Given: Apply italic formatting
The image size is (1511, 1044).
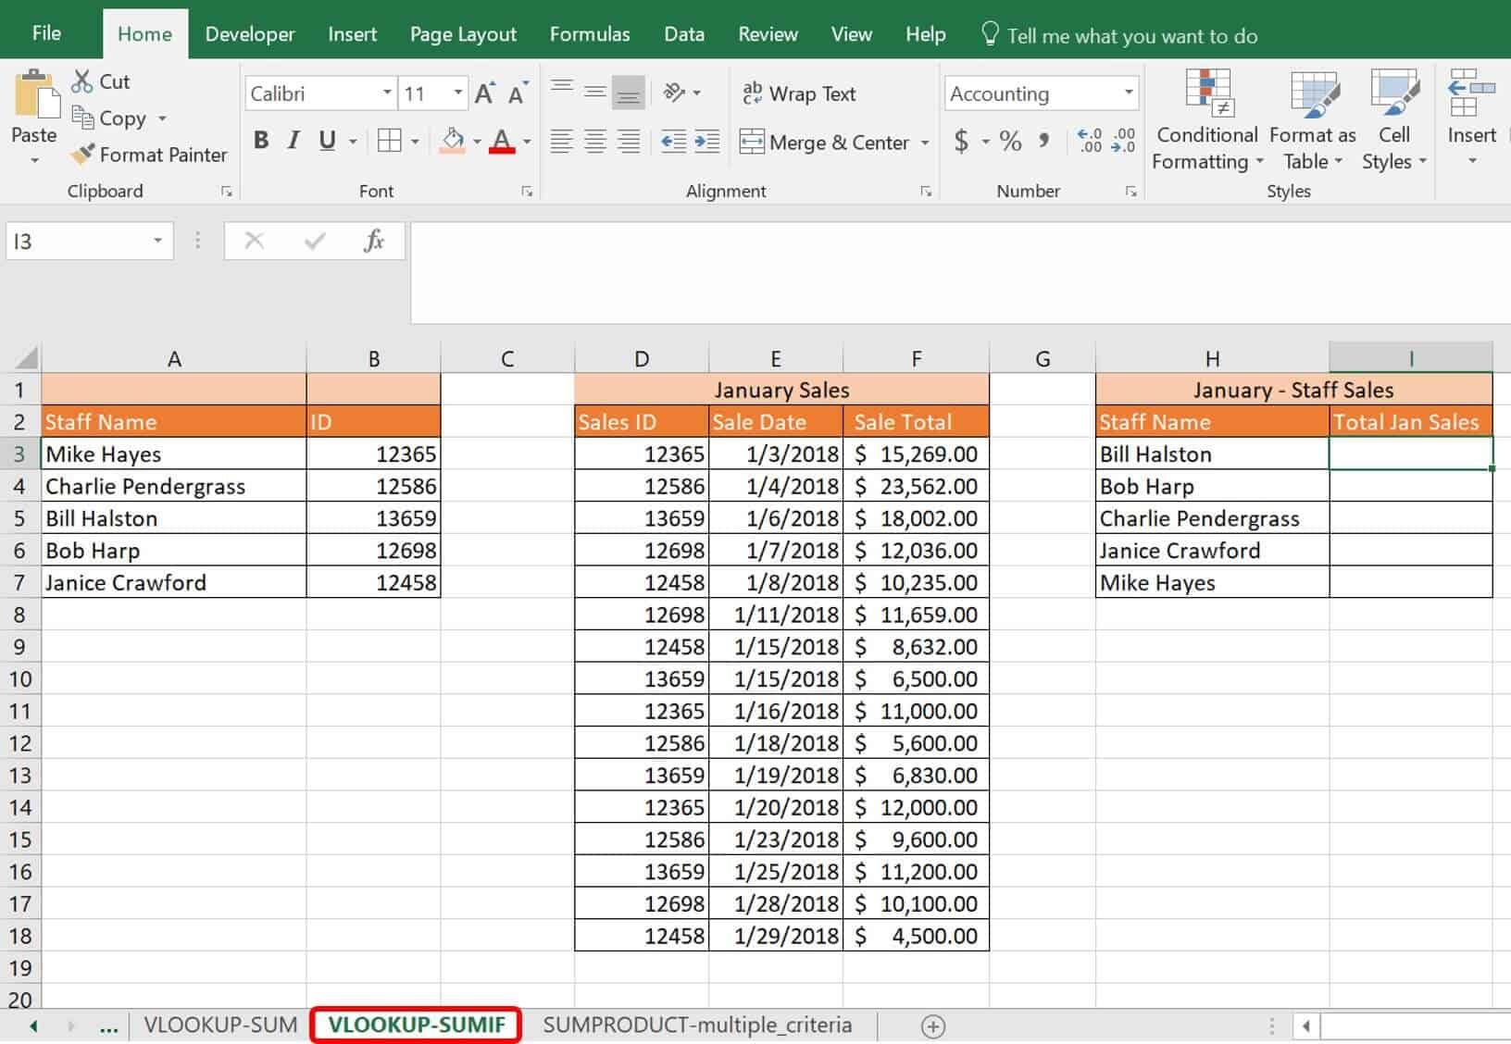Looking at the screenshot, I should [x=293, y=141].
